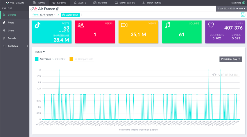Open the Precision: Day dropdown
This screenshot has width=247, height=137.
tap(230, 59)
